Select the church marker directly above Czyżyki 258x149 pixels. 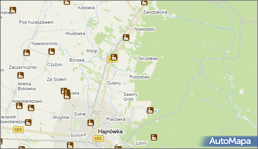(52, 52)
